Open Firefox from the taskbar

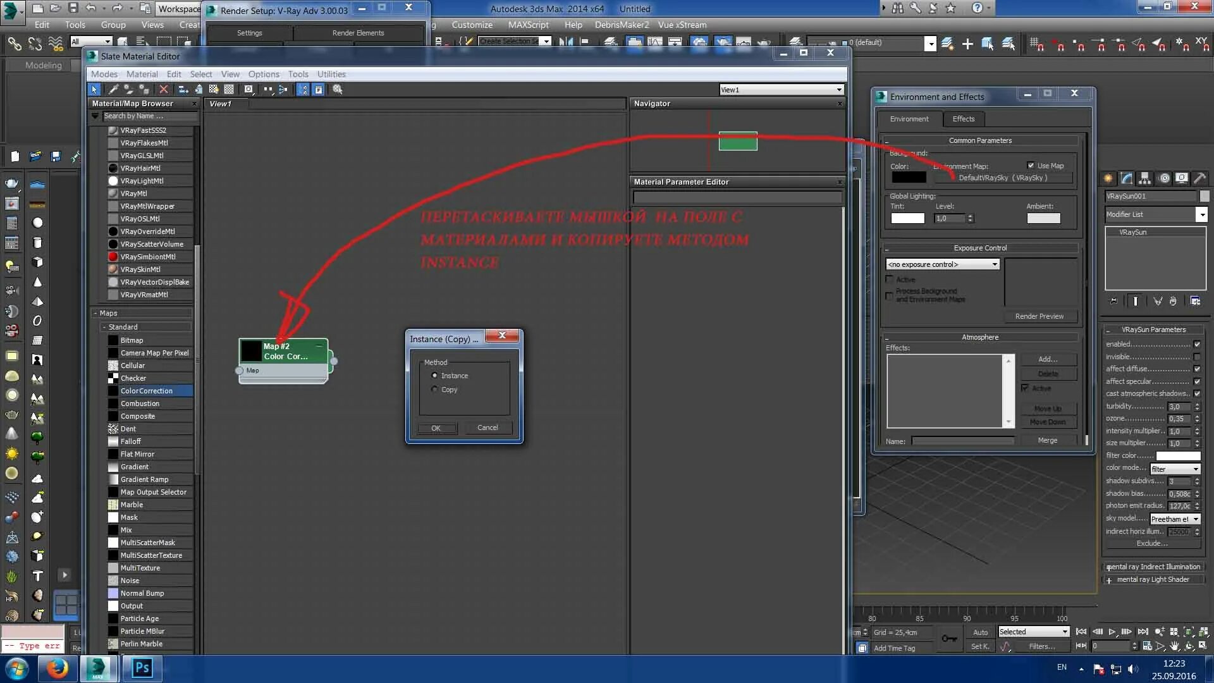[x=57, y=668]
